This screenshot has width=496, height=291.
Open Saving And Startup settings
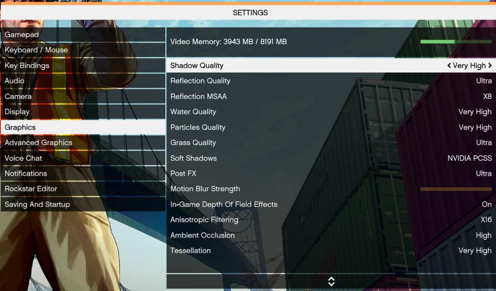click(83, 205)
